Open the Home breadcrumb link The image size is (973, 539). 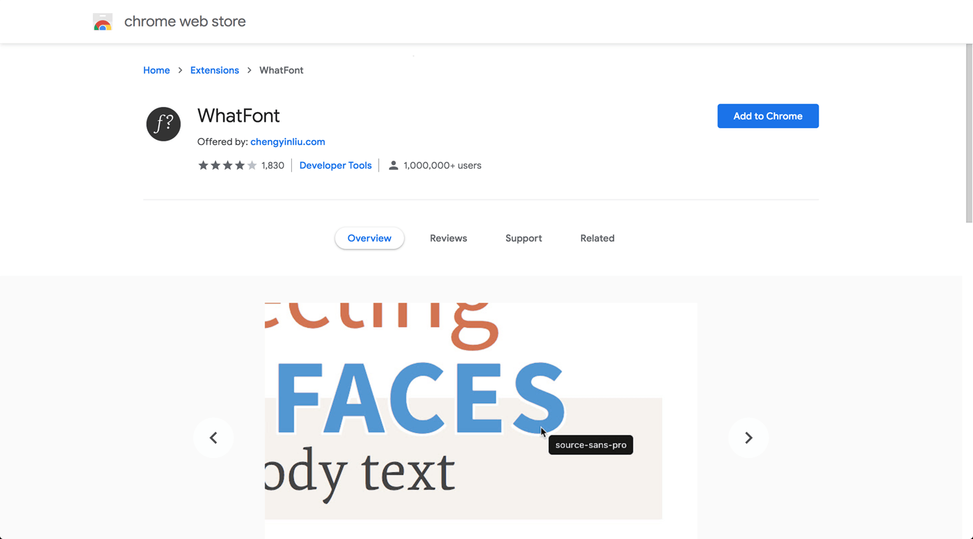click(x=156, y=70)
